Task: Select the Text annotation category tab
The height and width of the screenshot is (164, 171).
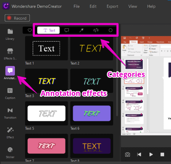Action: 48,30
